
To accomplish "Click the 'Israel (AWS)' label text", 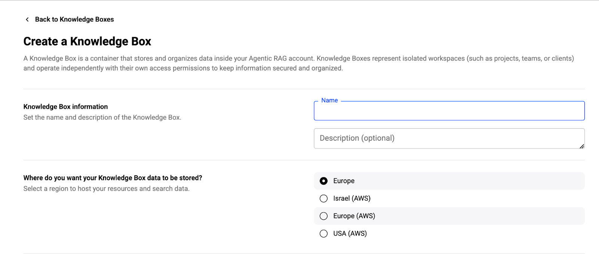I will (x=352, y=199).
